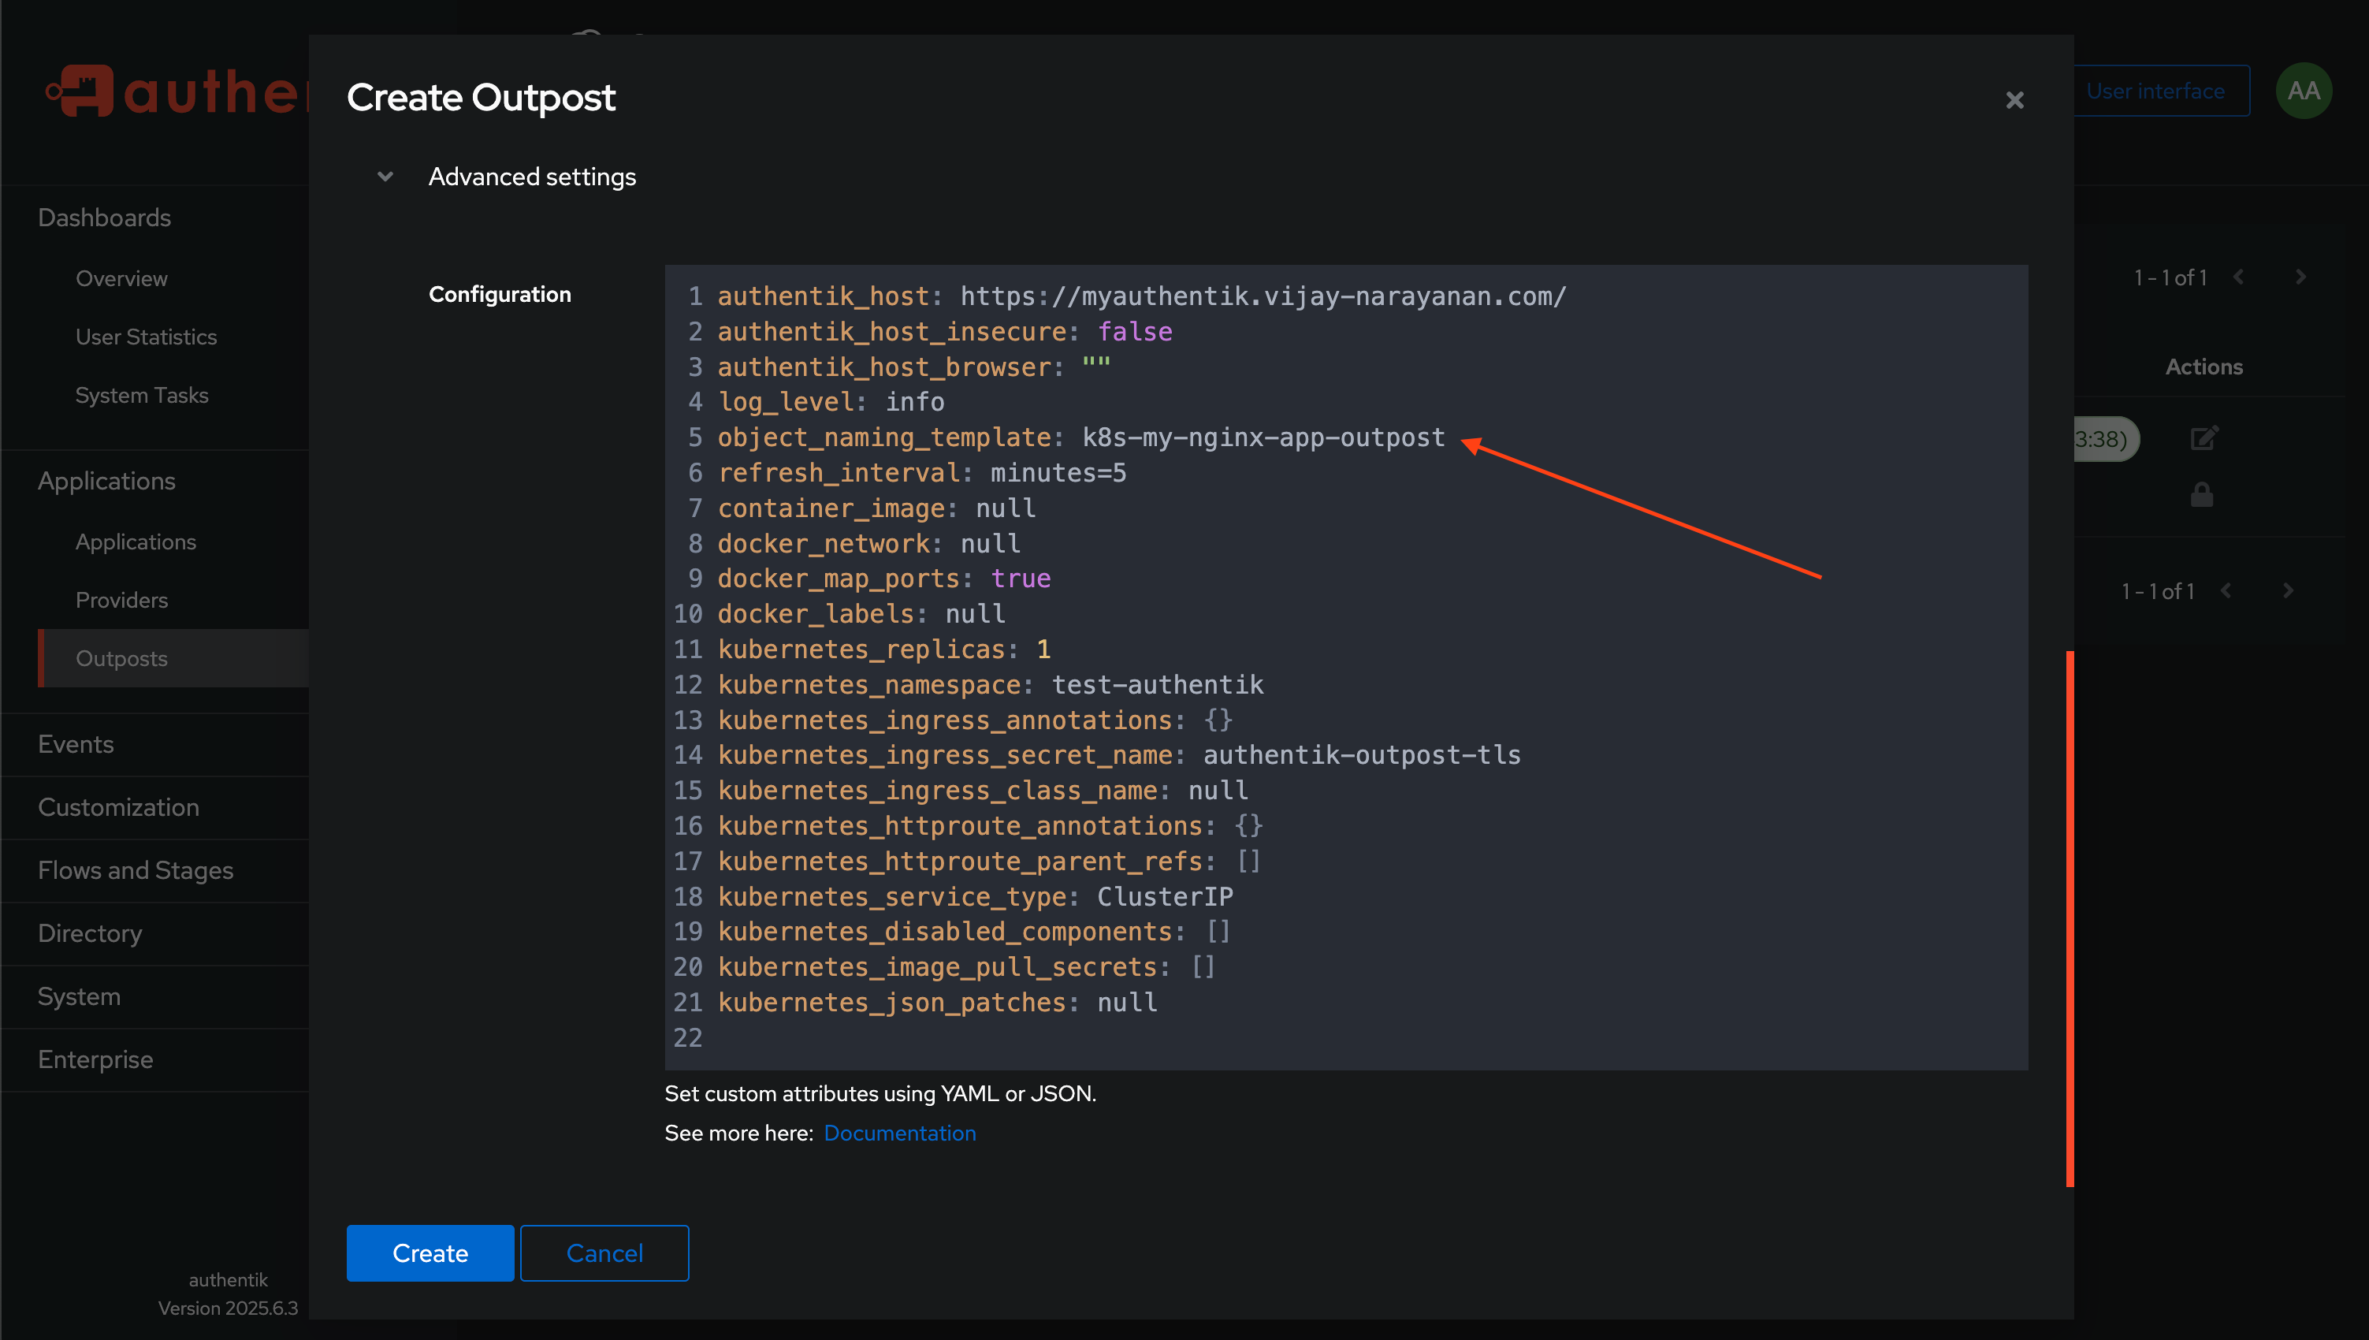The width and height of the screenshot is (2369, 1340).
Task: Click the docker_labels null line
Action: 861,614
